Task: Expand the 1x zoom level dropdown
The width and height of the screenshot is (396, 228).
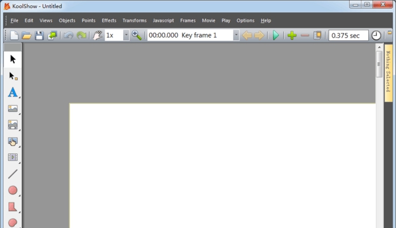Action: click(x=126, y=35)
